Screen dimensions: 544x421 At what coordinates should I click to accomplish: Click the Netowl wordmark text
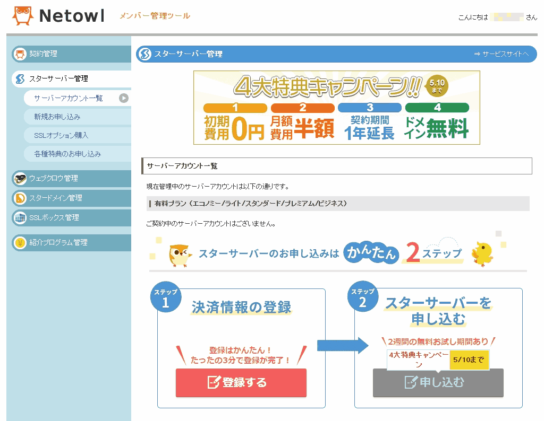click(x=72, y=16)
